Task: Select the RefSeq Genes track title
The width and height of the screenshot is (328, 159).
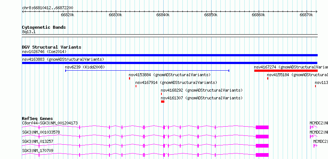Action: click(38, 119)
